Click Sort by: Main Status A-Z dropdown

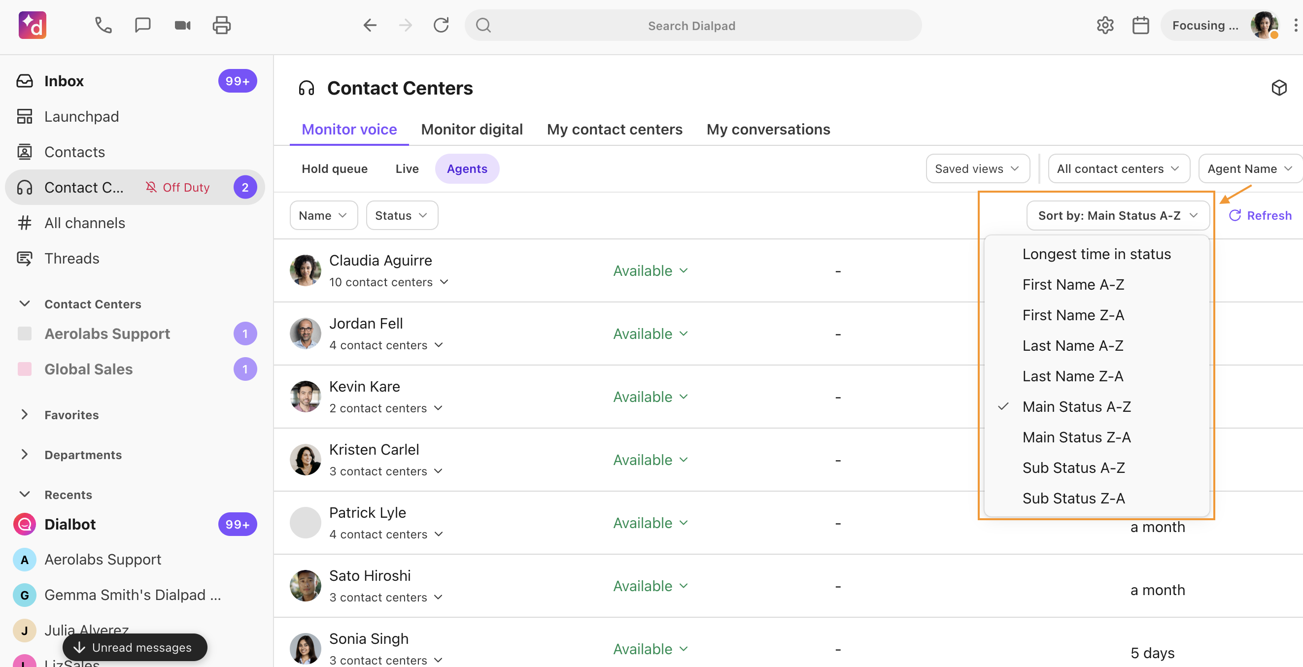(x=1117, y=215)
